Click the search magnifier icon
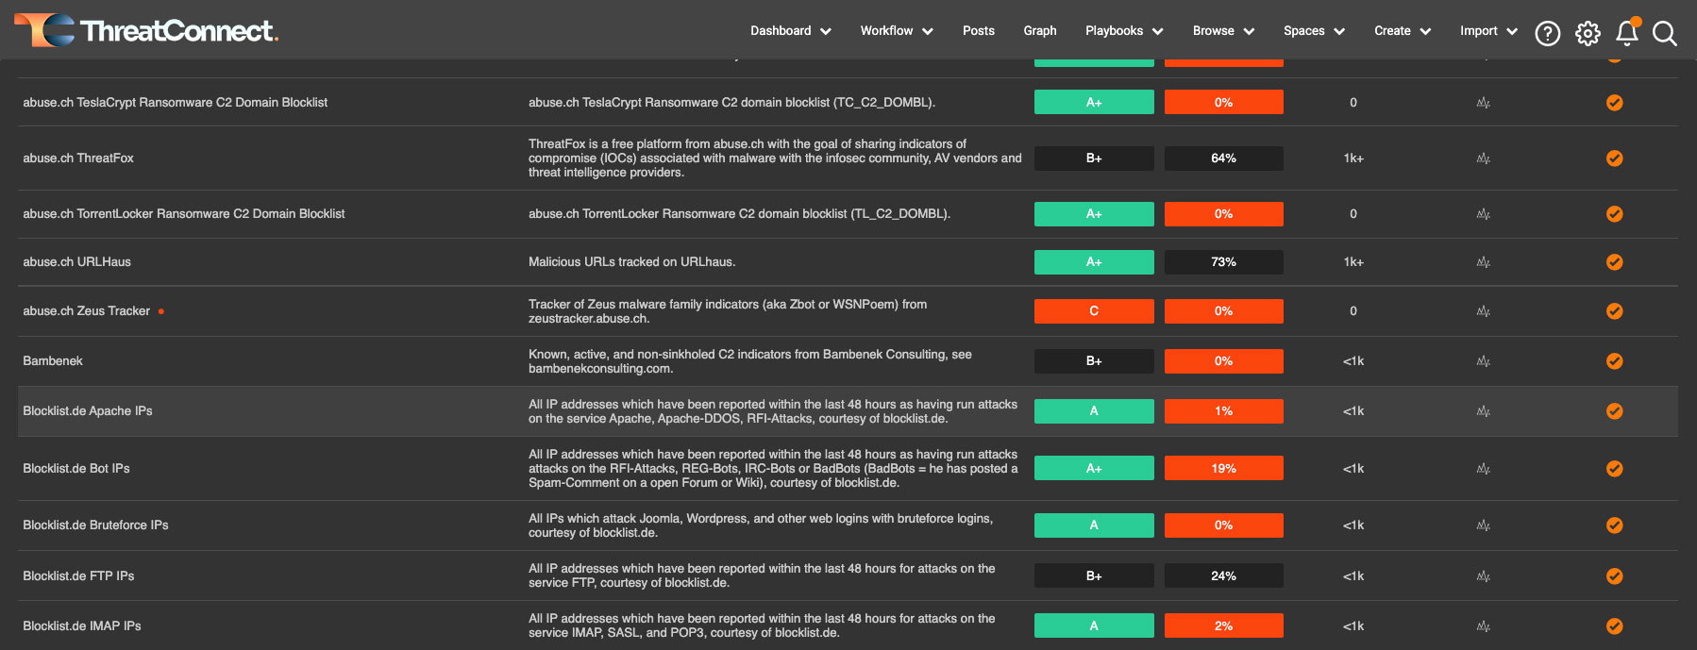Viewport: 1697px width, 650px height. [1665, 34]
